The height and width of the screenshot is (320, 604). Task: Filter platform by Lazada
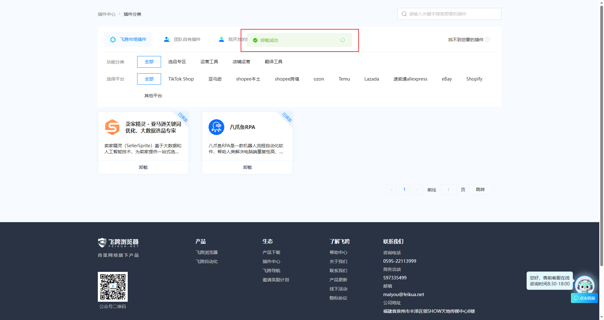(372, 79)
